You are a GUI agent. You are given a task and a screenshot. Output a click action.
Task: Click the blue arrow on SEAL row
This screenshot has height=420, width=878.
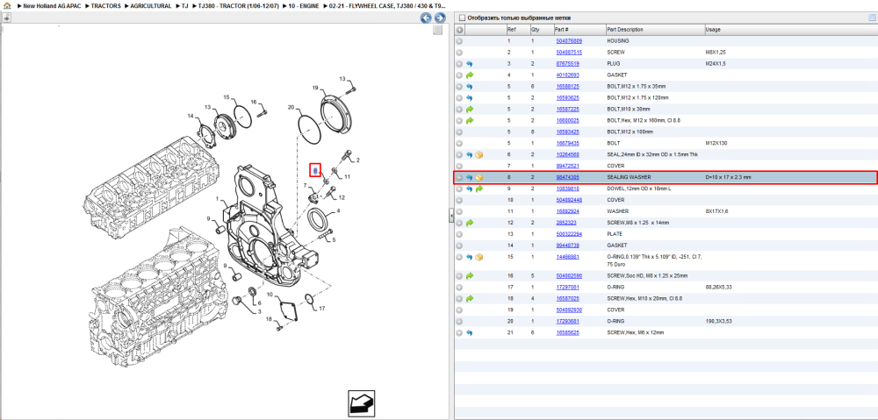pos(469,154)
